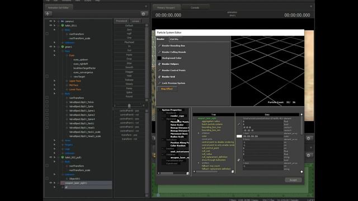Click the color value field 255 255 255 255
Screen dimensions: 358x201
pos(262,136)
